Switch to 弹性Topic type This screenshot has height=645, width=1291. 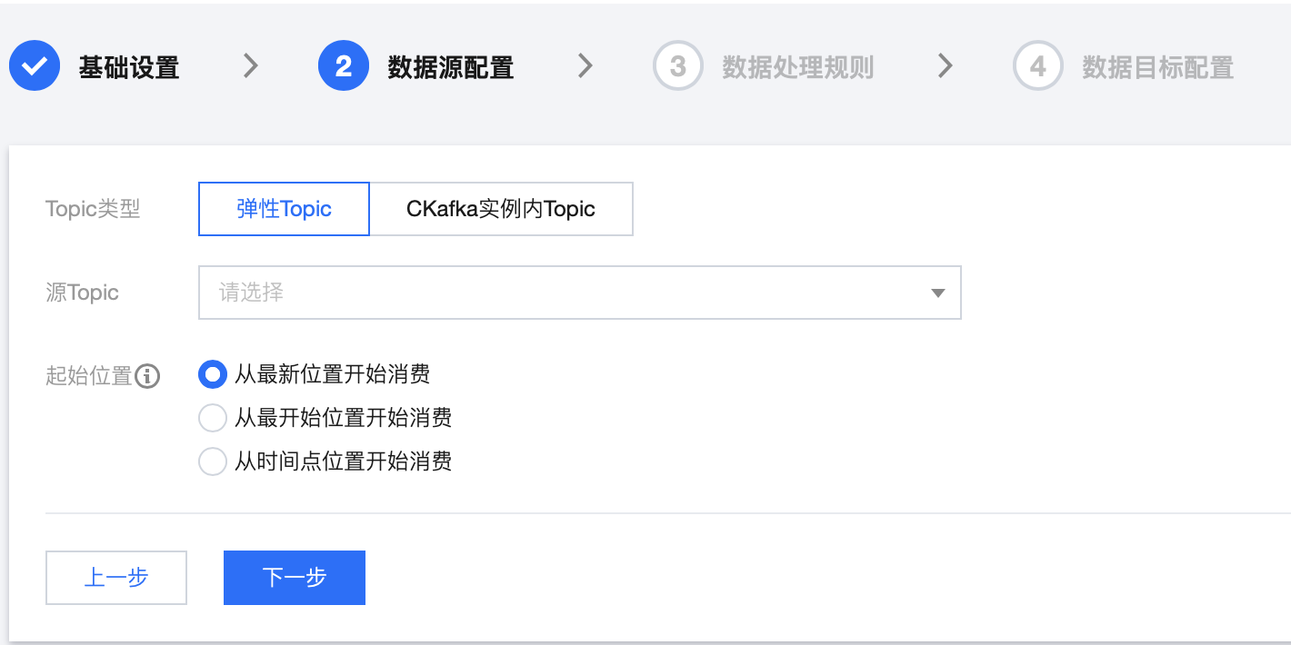(x=285, y=209)
